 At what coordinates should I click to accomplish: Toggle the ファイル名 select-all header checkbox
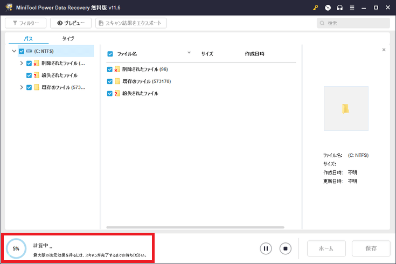(x=110, y=54)
